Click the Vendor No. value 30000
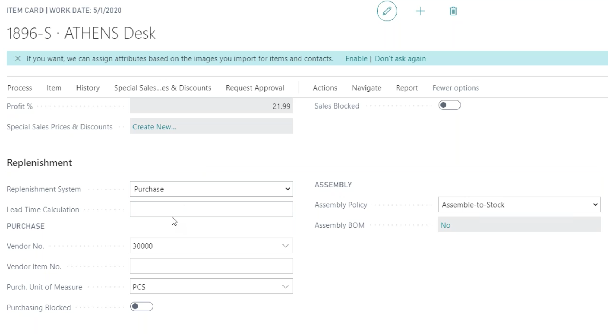Image resolution: width=608 pixels, height=334 pixels. [143, 246]
